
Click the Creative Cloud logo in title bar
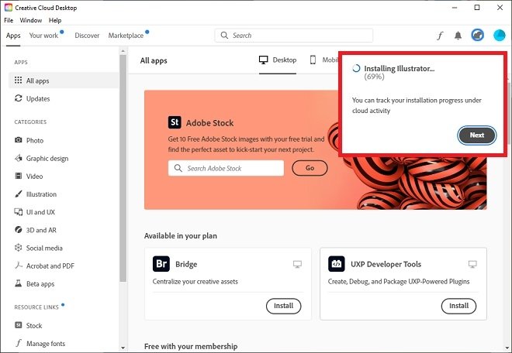(x=9, y=8)
